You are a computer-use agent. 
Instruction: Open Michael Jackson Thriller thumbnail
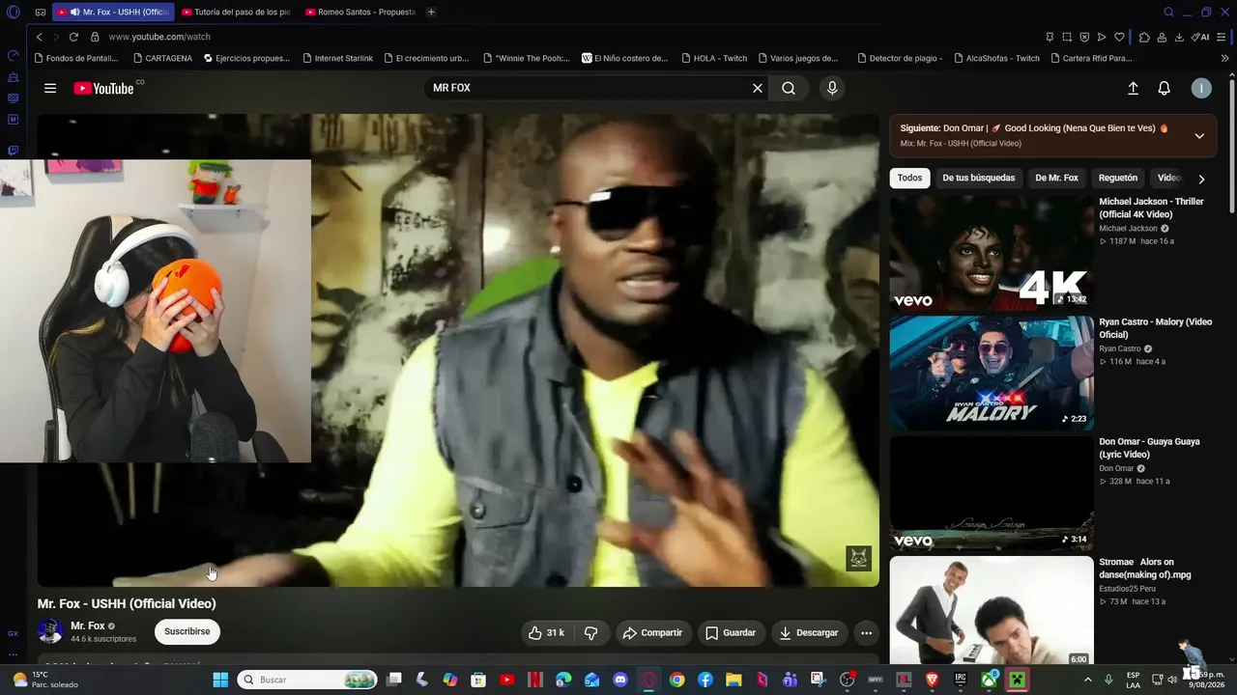[992, 253]
